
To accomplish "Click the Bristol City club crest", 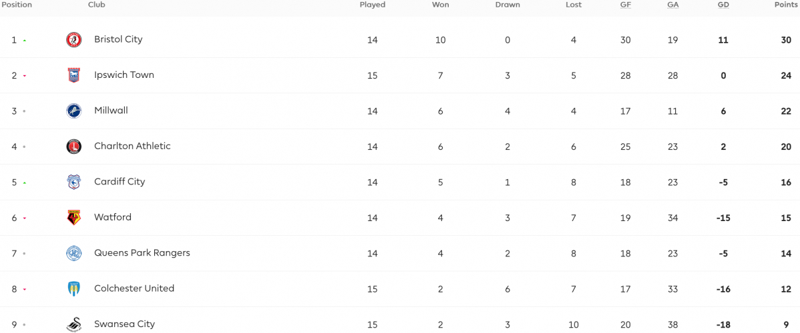I will (74, 40).
